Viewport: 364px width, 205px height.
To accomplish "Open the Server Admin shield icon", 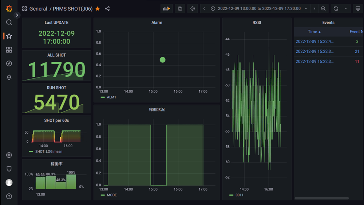I will (x=9, y=169).
